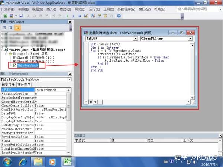Click View Code icon in project panel
Image resolution: width=223 pixels, height=167 pixels.
pos(4,27)
